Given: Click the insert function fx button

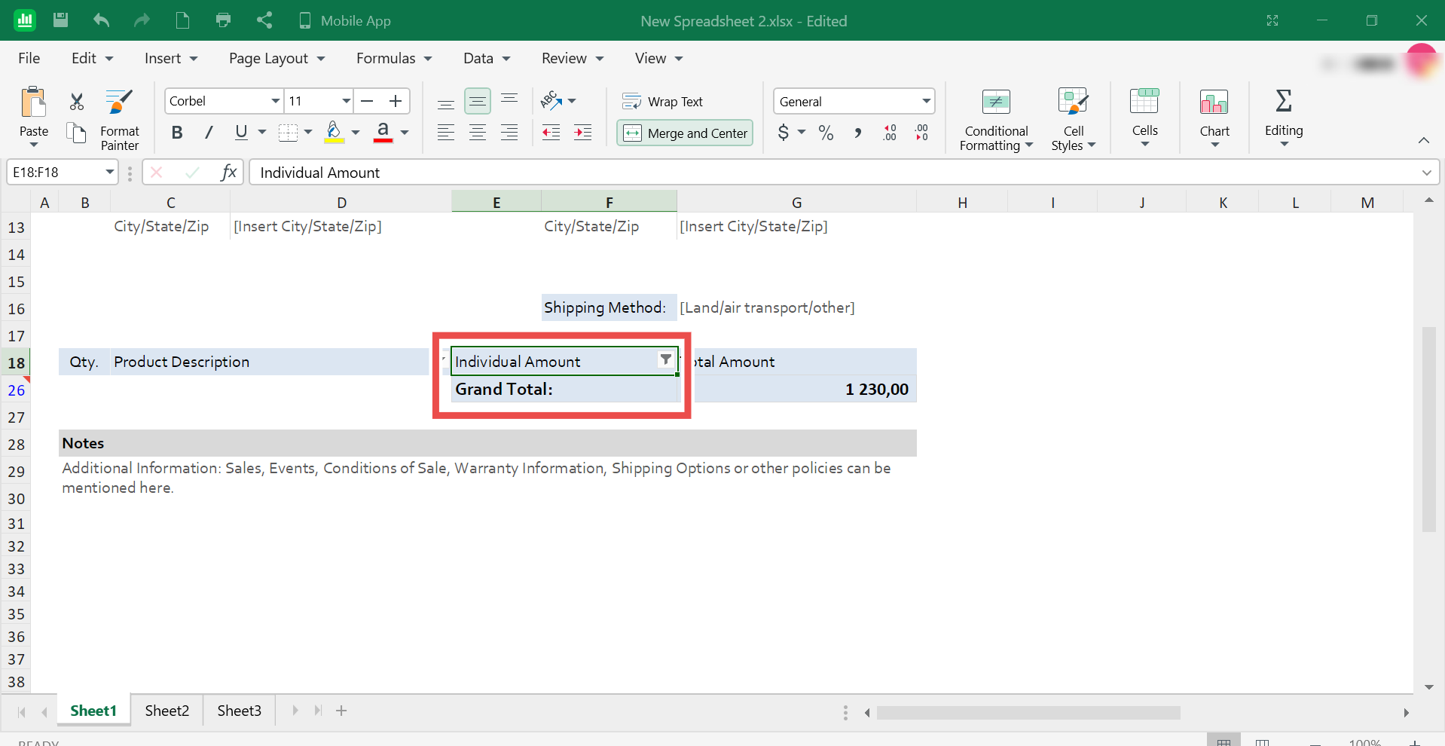Looking at the screenshot, I should pos(228,173).
